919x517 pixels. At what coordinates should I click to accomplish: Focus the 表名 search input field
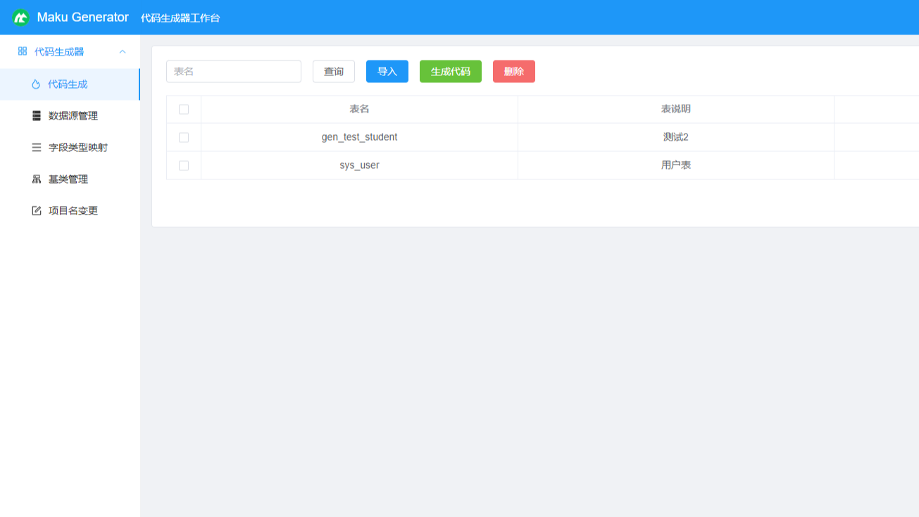click(x=234, y=72)
